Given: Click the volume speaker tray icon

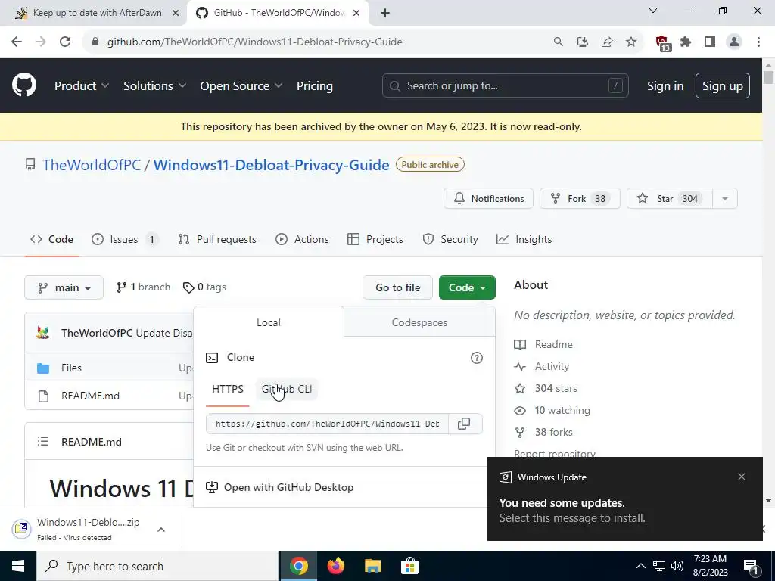Looking at the screenshot, I should pos(677,566).
